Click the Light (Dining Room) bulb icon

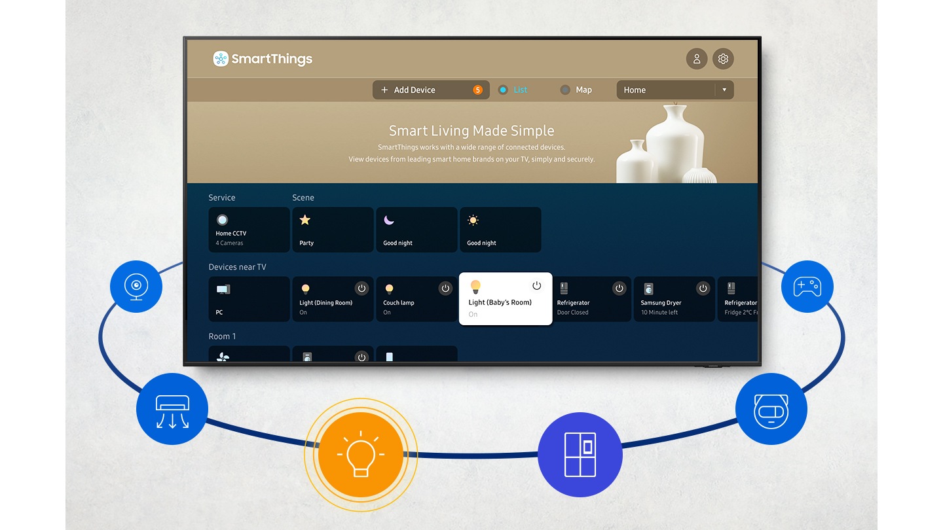305,289
